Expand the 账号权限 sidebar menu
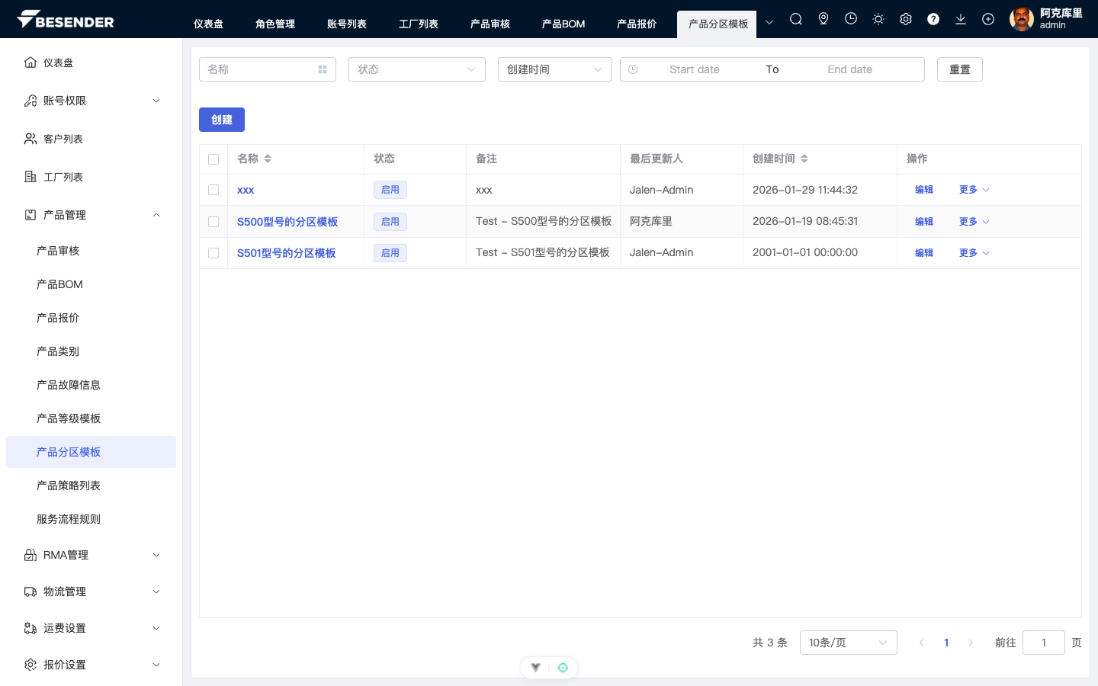Screen dimensions: 1098x686 click(x=91, y=101)
